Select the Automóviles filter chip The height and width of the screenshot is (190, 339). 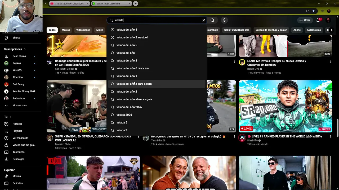314,30
